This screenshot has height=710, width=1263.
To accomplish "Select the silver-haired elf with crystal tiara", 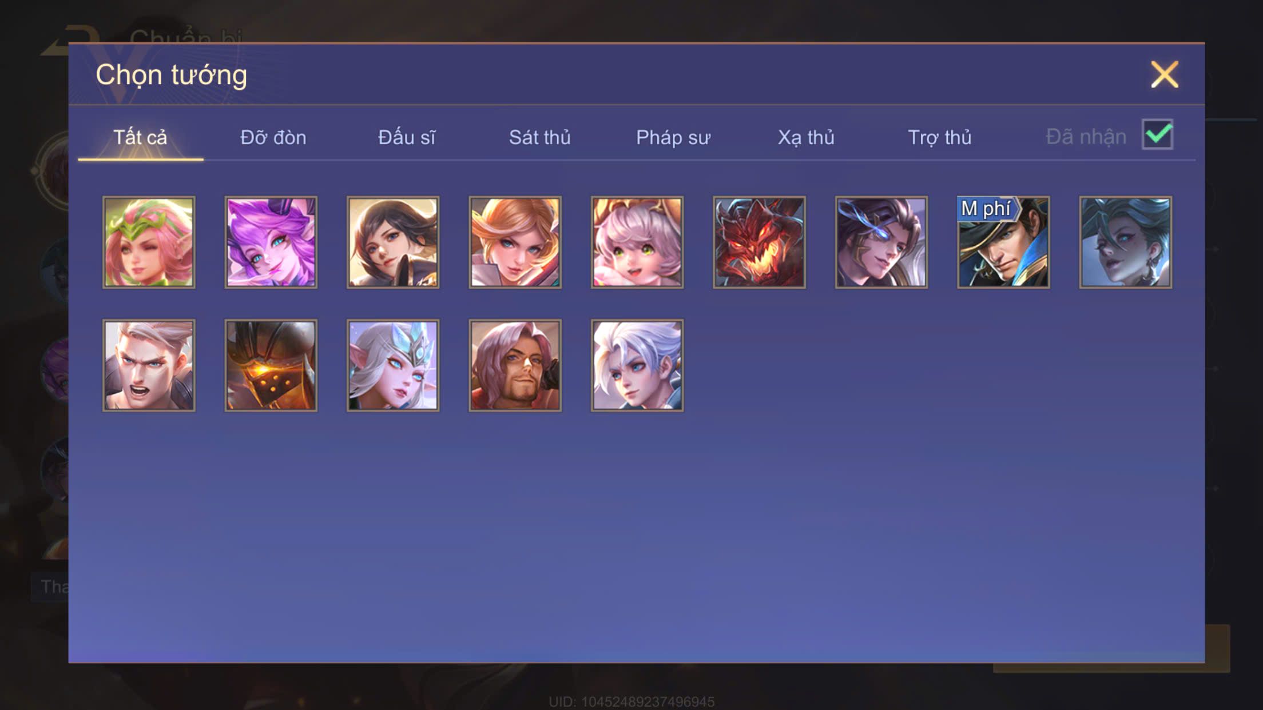I will (393, 365).
